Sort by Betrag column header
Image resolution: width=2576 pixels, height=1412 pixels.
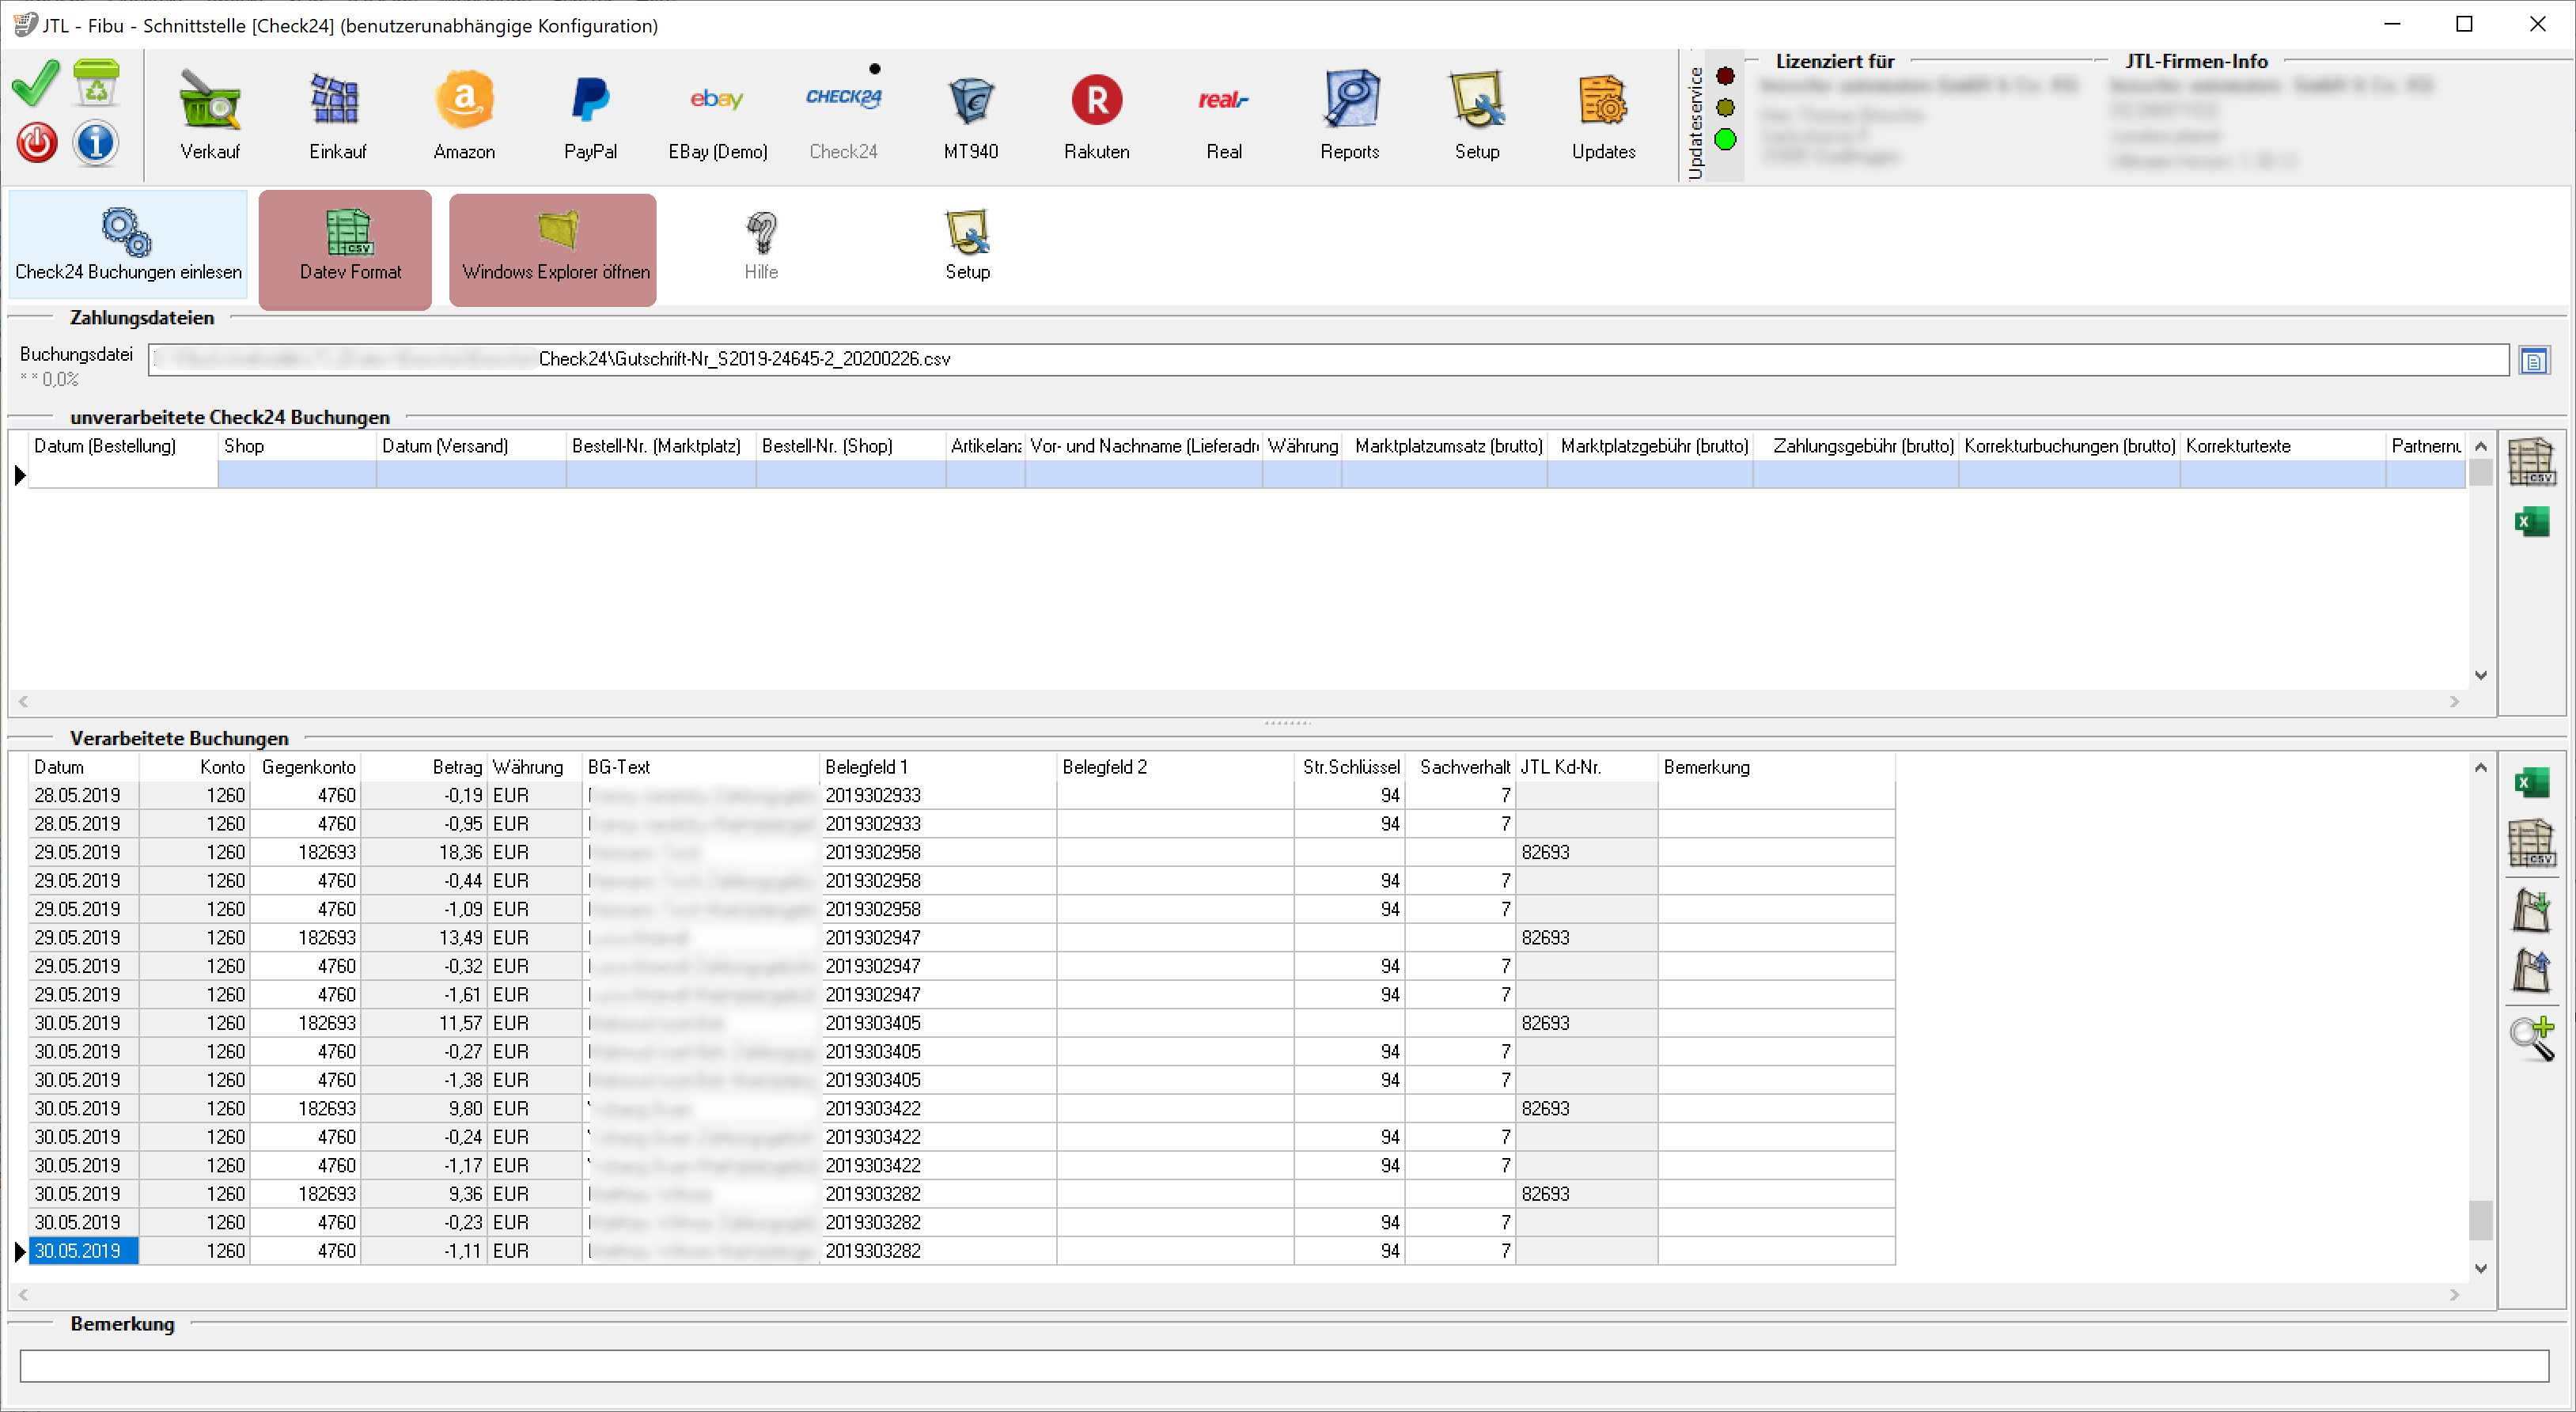(x=456, y=767)
